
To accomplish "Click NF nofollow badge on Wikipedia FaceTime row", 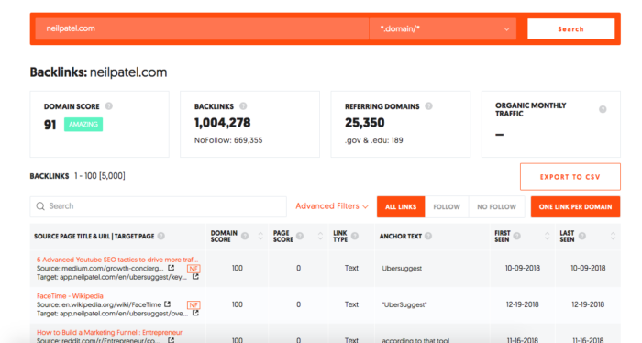I will coord(194,305).
